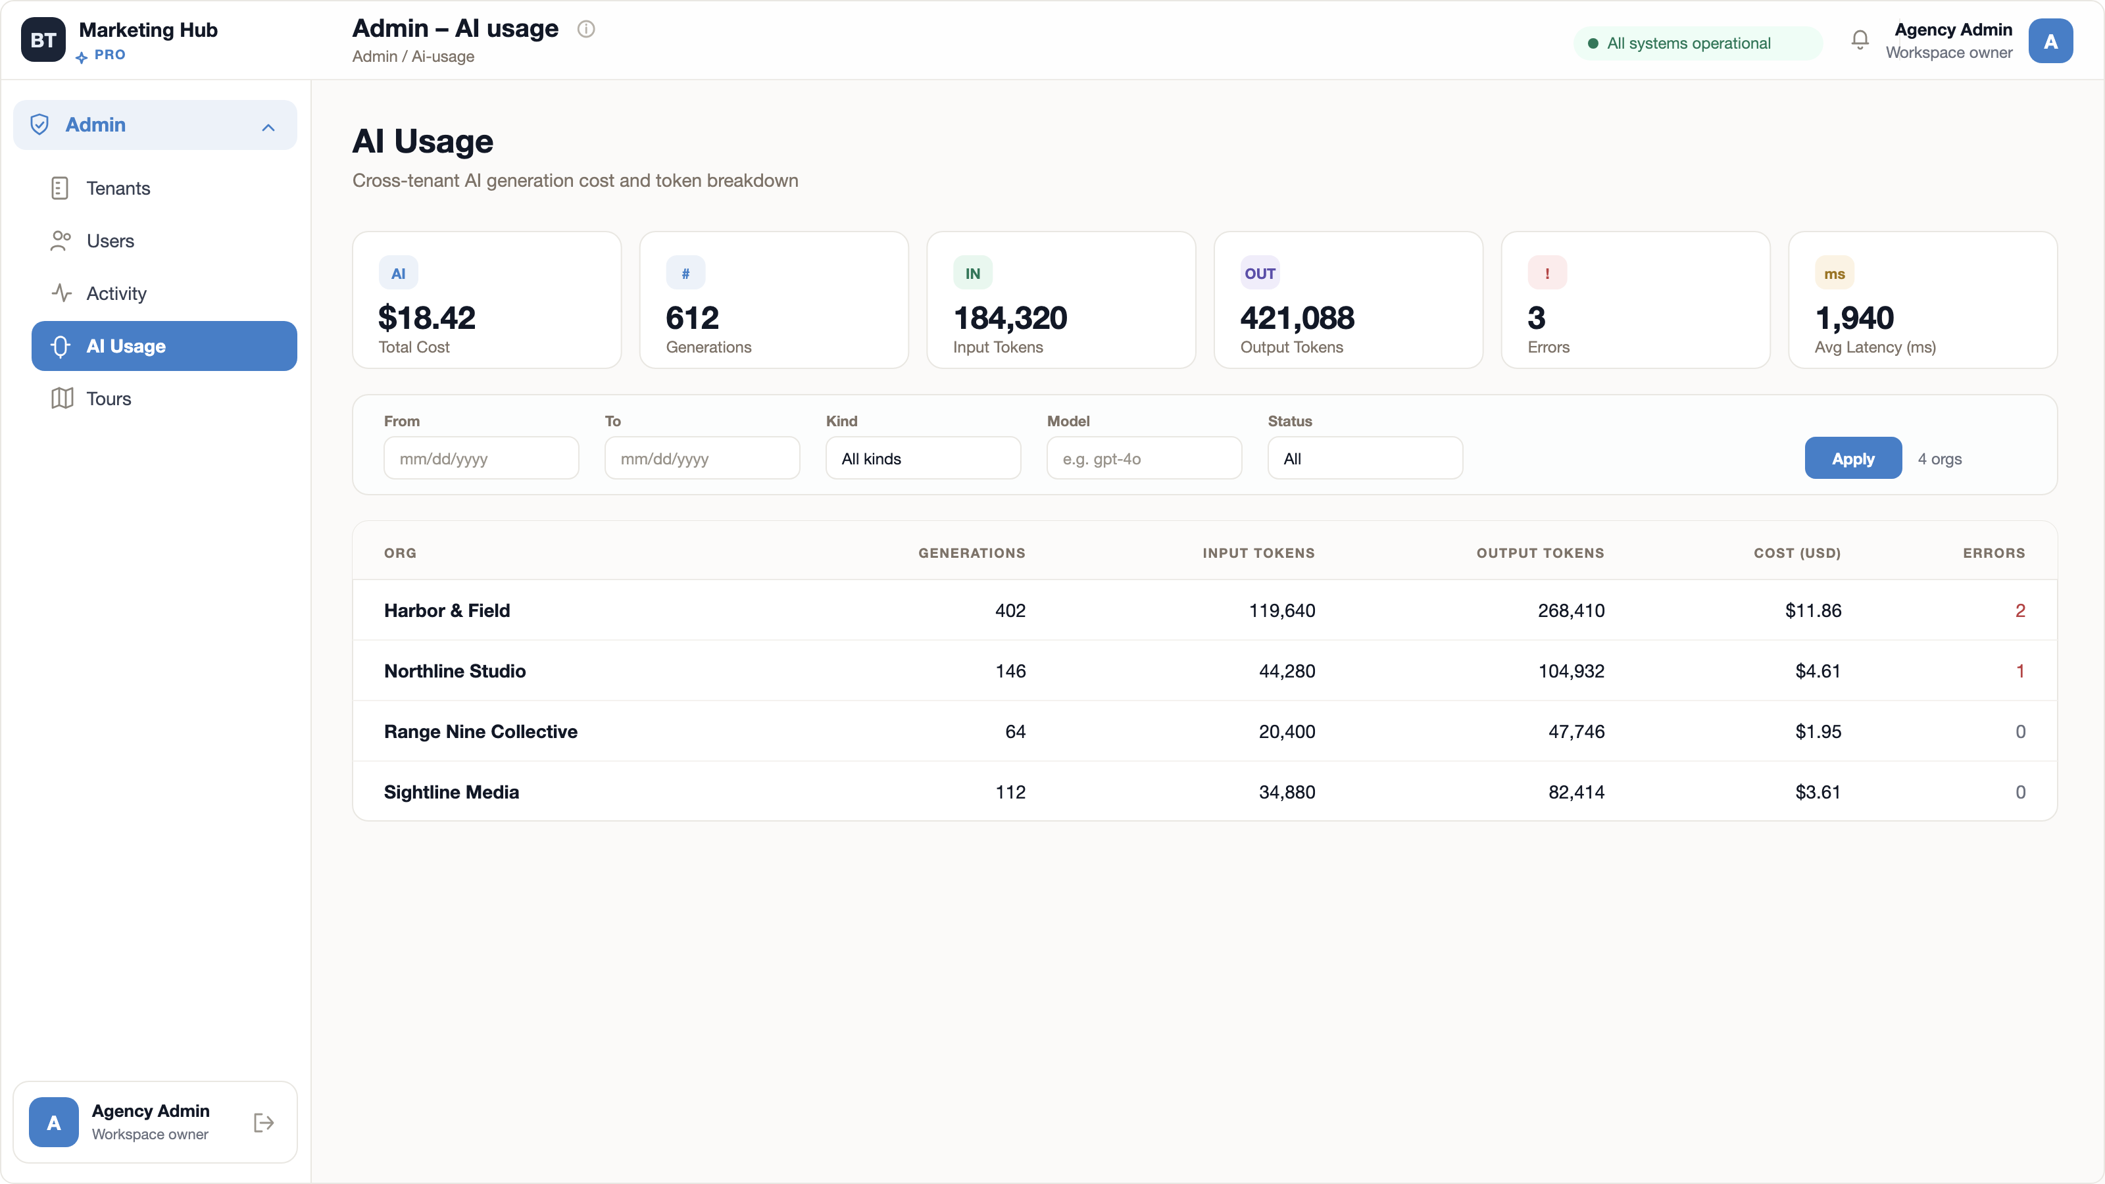This screenshot has height=1184, width=2105.
Task: Click the ORG column header
Action: (399, 553)
